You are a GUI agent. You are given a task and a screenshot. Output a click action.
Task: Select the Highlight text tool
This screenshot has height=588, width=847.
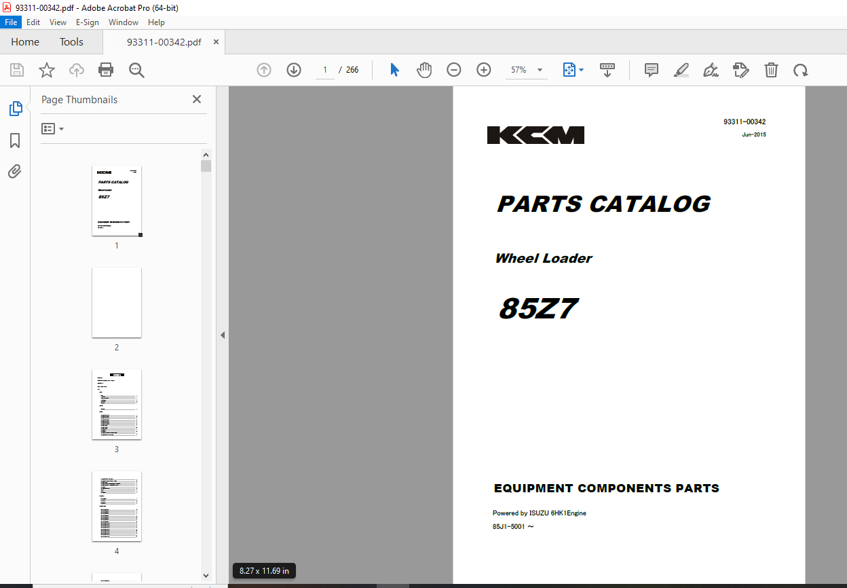pyautogui.click(x=681, y=70)
